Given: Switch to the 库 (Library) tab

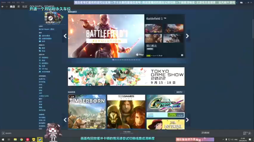Looking at the screenshot, I should [x=19, y=7].
